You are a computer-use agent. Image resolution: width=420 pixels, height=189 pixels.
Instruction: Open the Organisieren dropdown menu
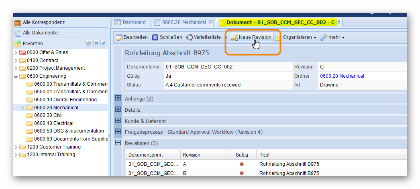coord(297,37)
